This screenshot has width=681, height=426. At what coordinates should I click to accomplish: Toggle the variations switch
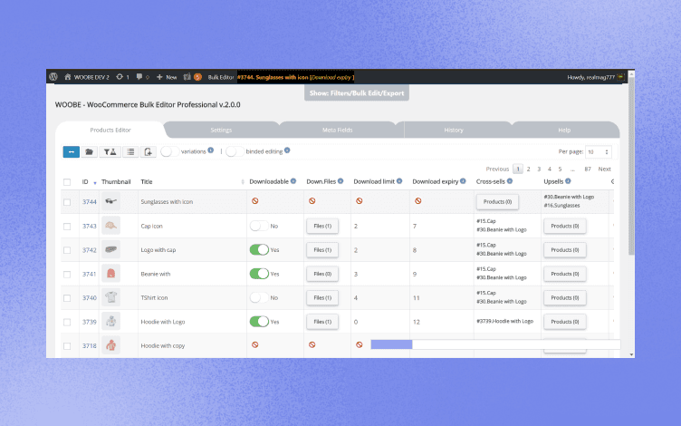click(x=169, y=151)
